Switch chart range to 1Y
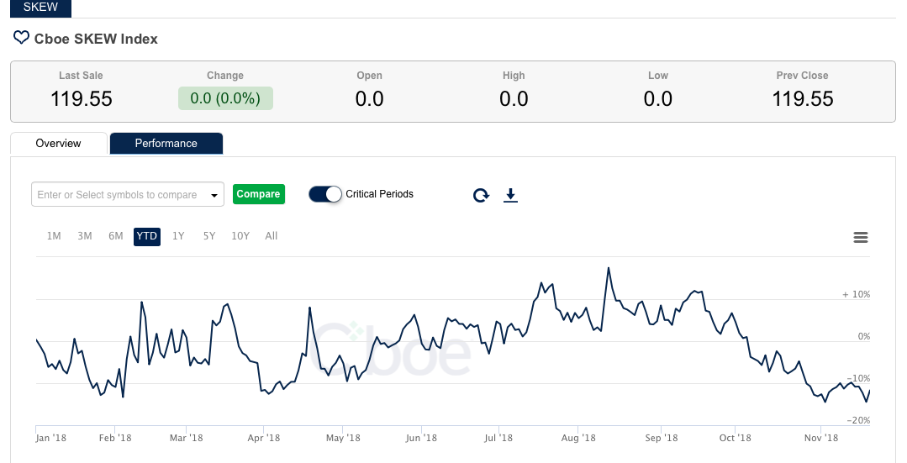This screenshot has height=463, width=907. (178, 236)
